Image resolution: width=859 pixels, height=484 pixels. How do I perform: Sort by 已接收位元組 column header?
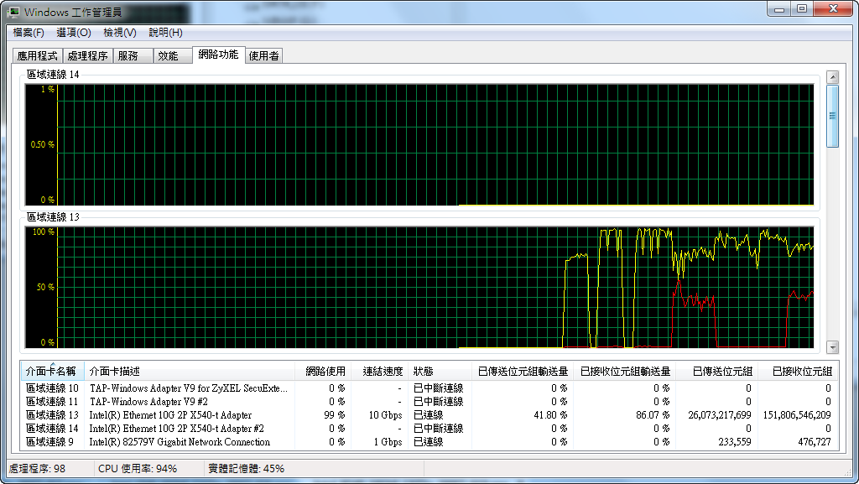[x=798, y=372]
